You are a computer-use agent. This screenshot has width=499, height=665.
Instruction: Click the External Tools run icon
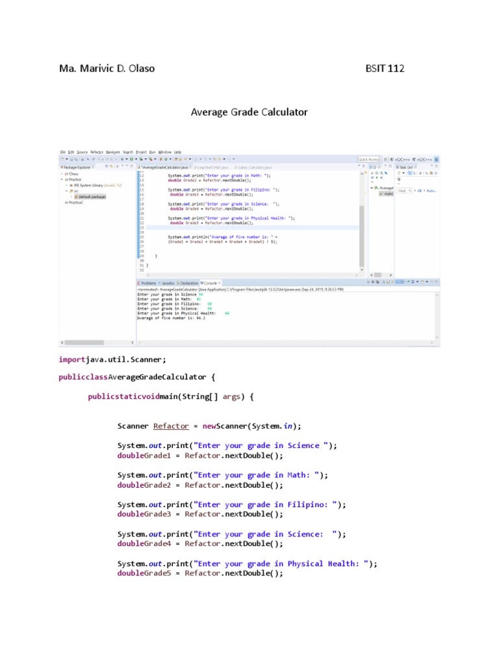pyautogui.click(x=151, y=159)
